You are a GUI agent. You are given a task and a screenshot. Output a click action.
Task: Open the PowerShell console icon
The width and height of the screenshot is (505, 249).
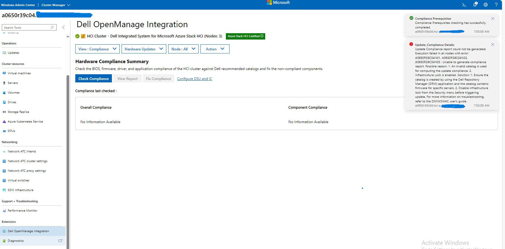tap(464, 5)
